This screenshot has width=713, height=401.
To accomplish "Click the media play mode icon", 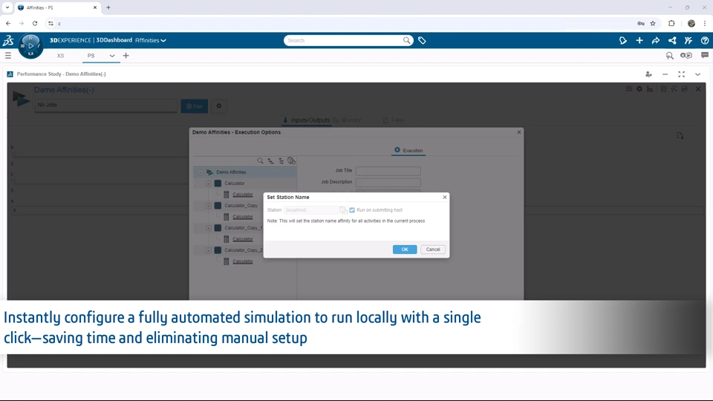I will pyautogui.click(x=686, y=56).
